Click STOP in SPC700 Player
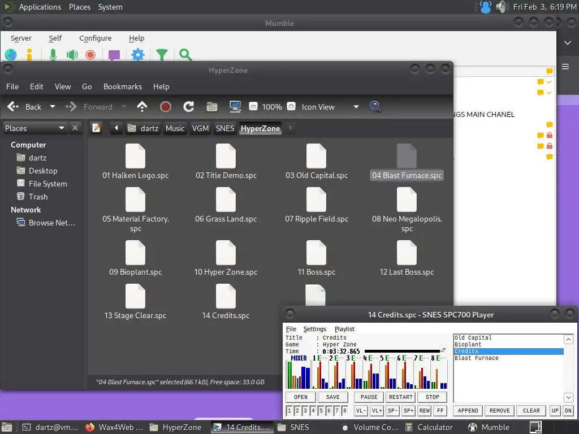The height and width of the screenshot is (434, 579). pos(432,397)
